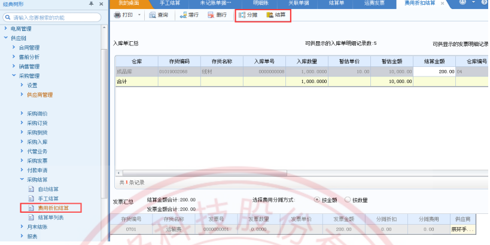Click the grid scroll-left arrow
This screenshot has height=245, width=490.
pyautogui.click(x=118, y=173)
